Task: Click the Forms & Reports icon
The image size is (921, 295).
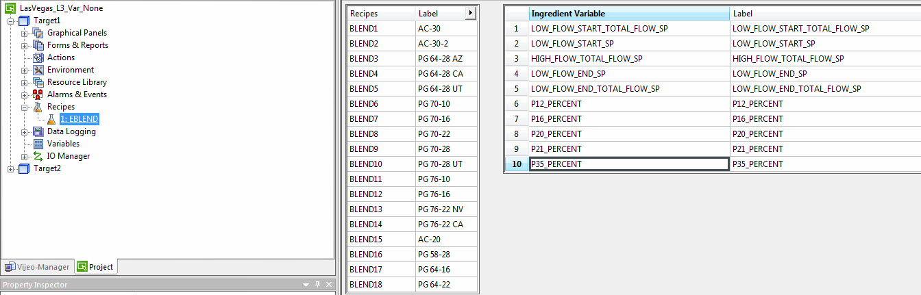Action: click(x=38, y=45)
